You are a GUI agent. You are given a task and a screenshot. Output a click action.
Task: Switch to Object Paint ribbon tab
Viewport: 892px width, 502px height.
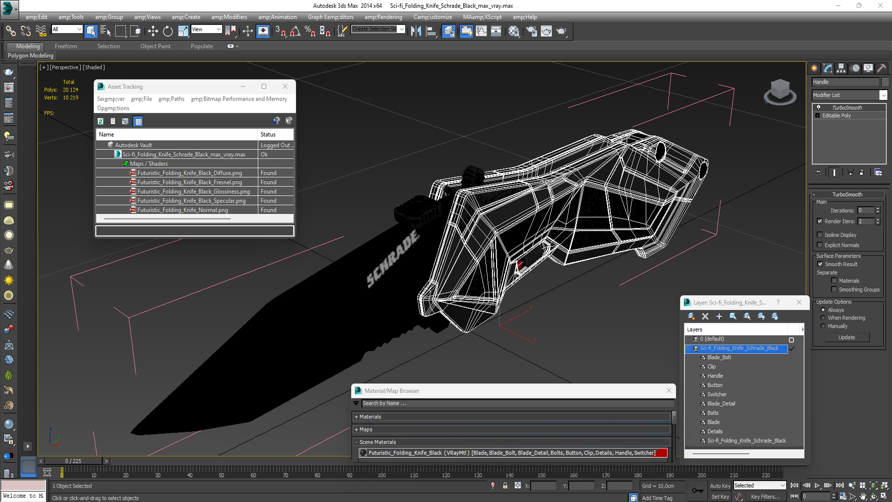[155, 46]
